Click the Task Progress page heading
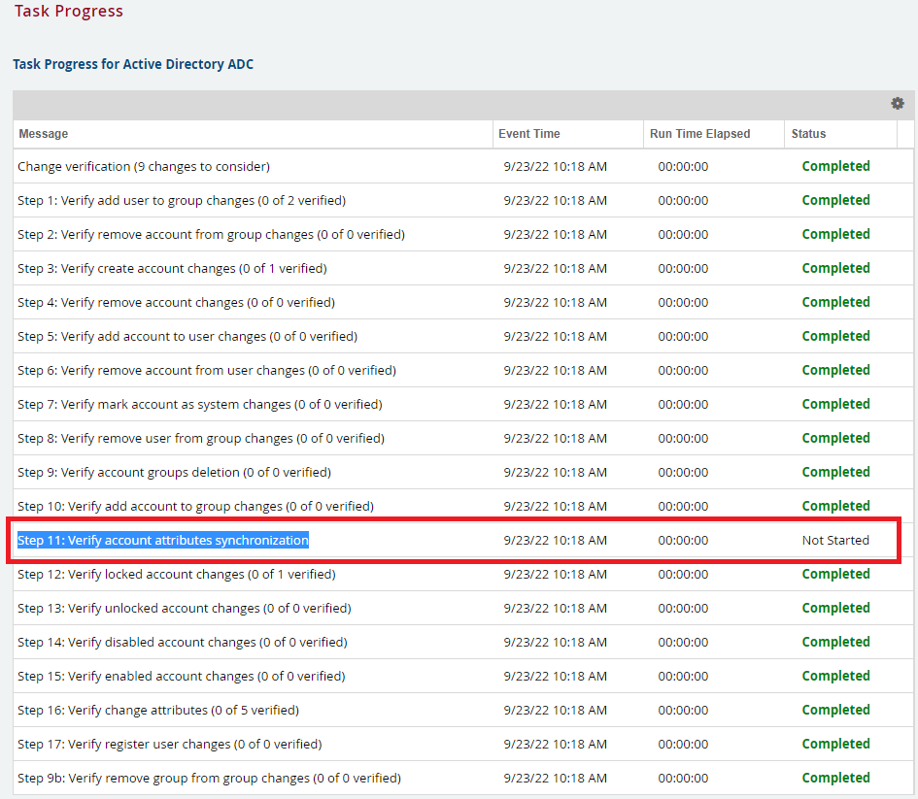This screenshot has width=918, height=799. [x=68, y=12]
